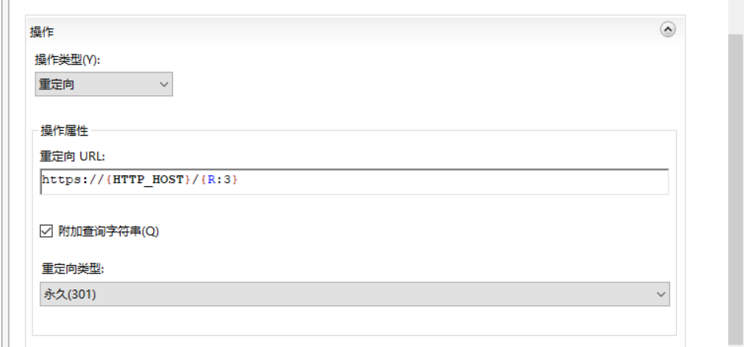Click the 操作类型(Y) label
Screen dimensions: 744x347
[x=68, y=60]
